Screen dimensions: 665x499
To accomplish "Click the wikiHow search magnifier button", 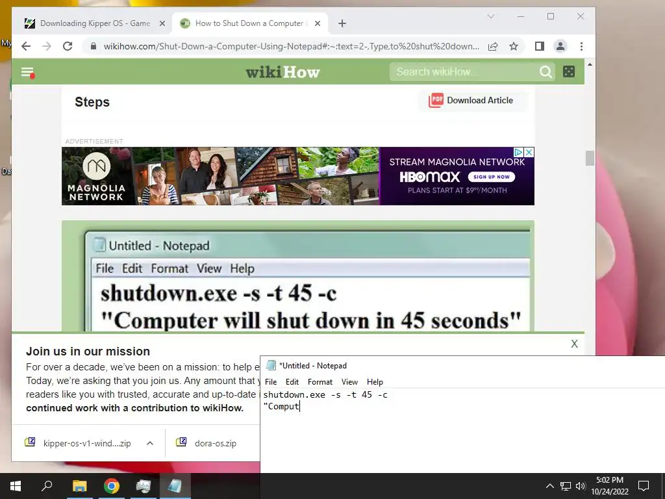I will click(546, 71).
